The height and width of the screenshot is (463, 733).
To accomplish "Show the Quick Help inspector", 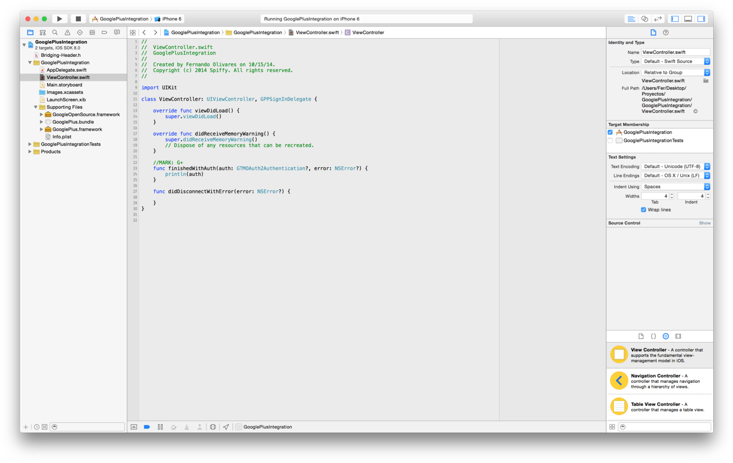I will (666, 32).
